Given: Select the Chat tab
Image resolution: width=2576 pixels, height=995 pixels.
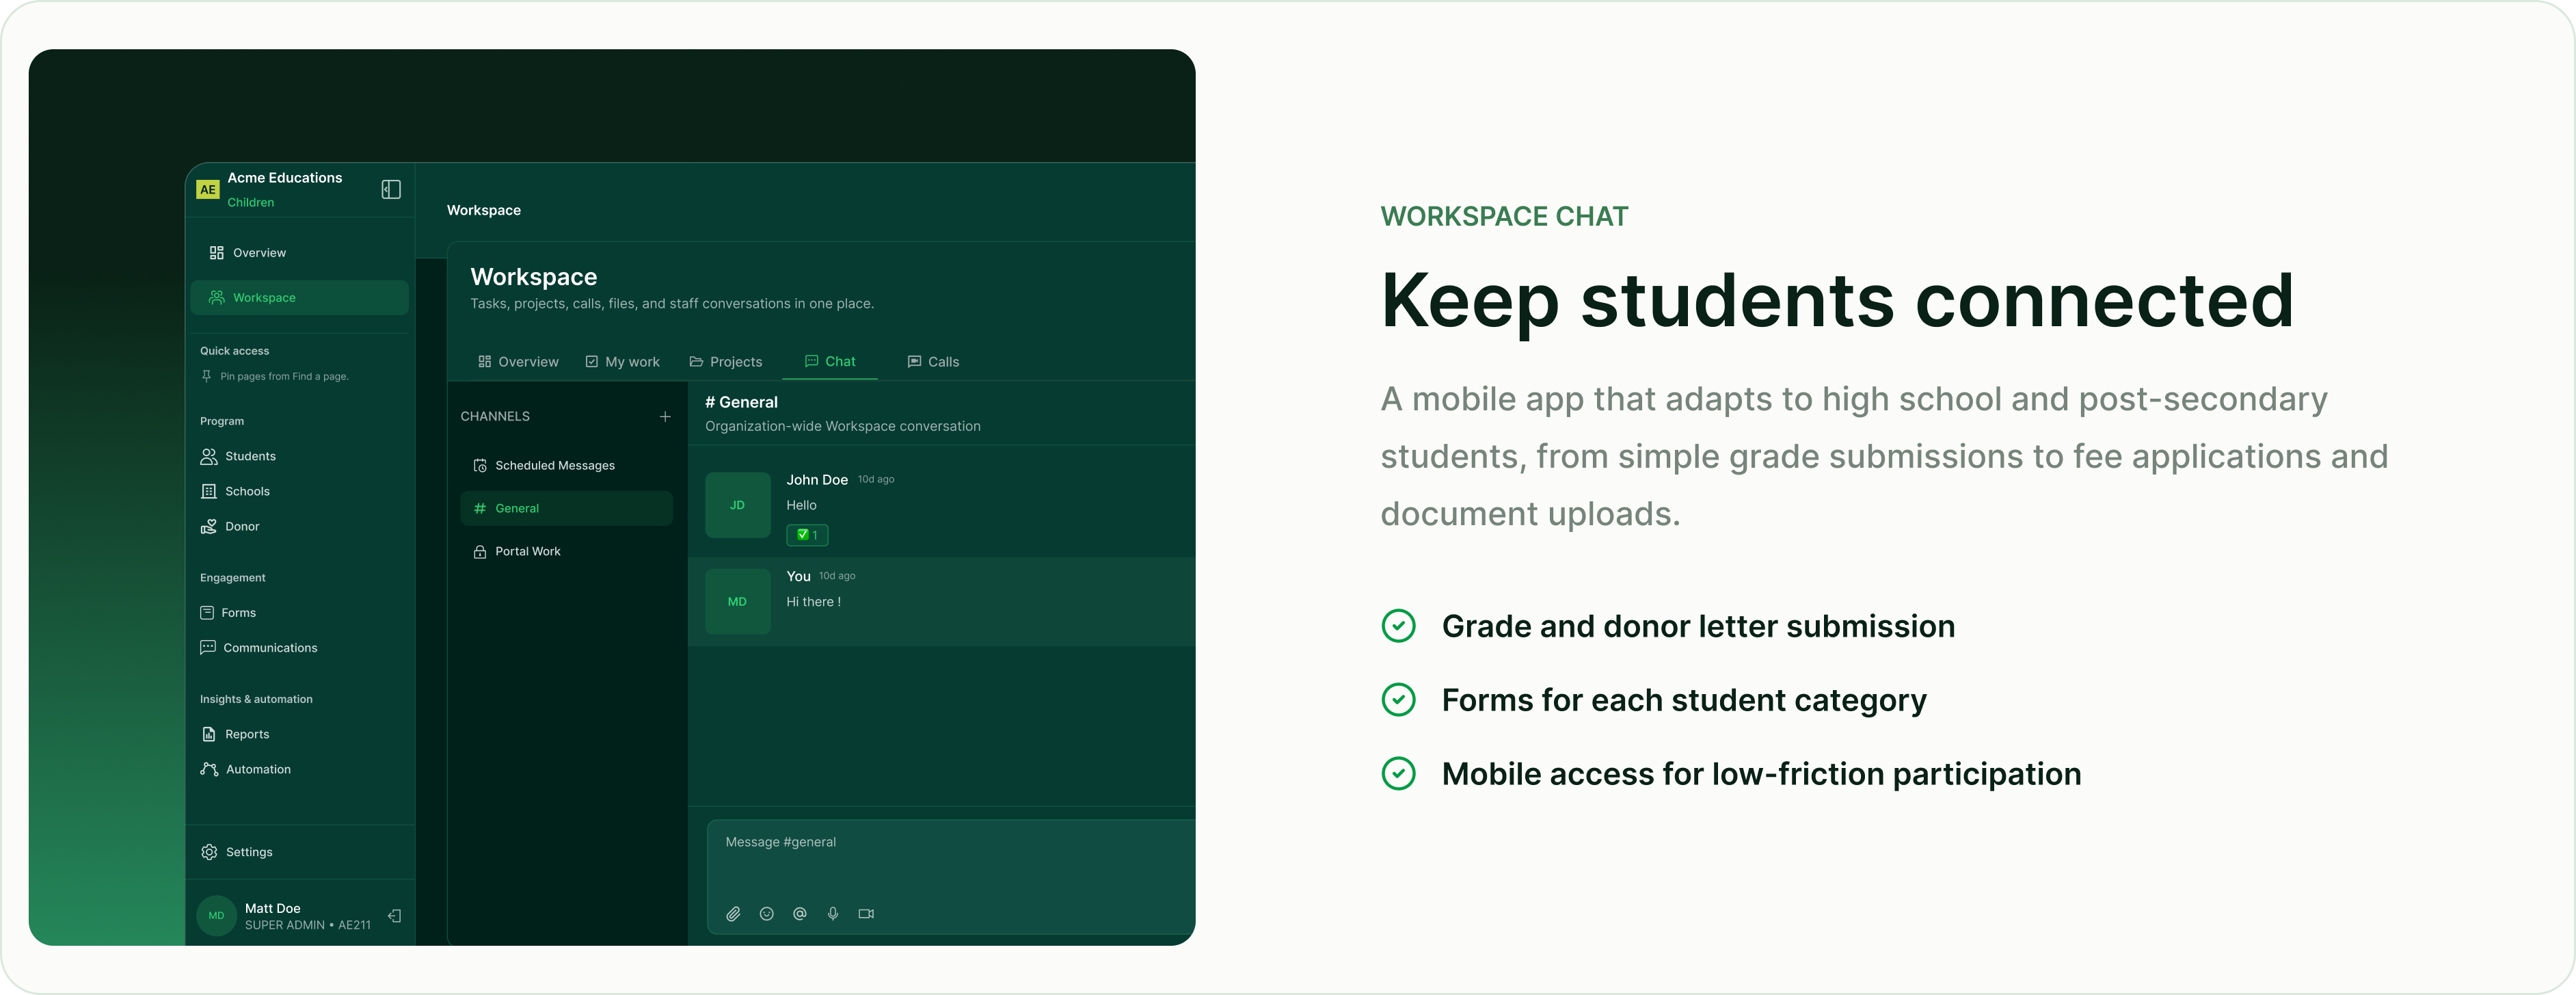Looking at the screenshot, I should coord(830,362).
